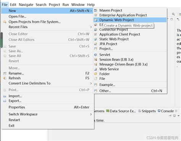Viewport: 181px width, 141px height.
Task: Click the Maven Project icon
Action: click(x=95, y=10)
